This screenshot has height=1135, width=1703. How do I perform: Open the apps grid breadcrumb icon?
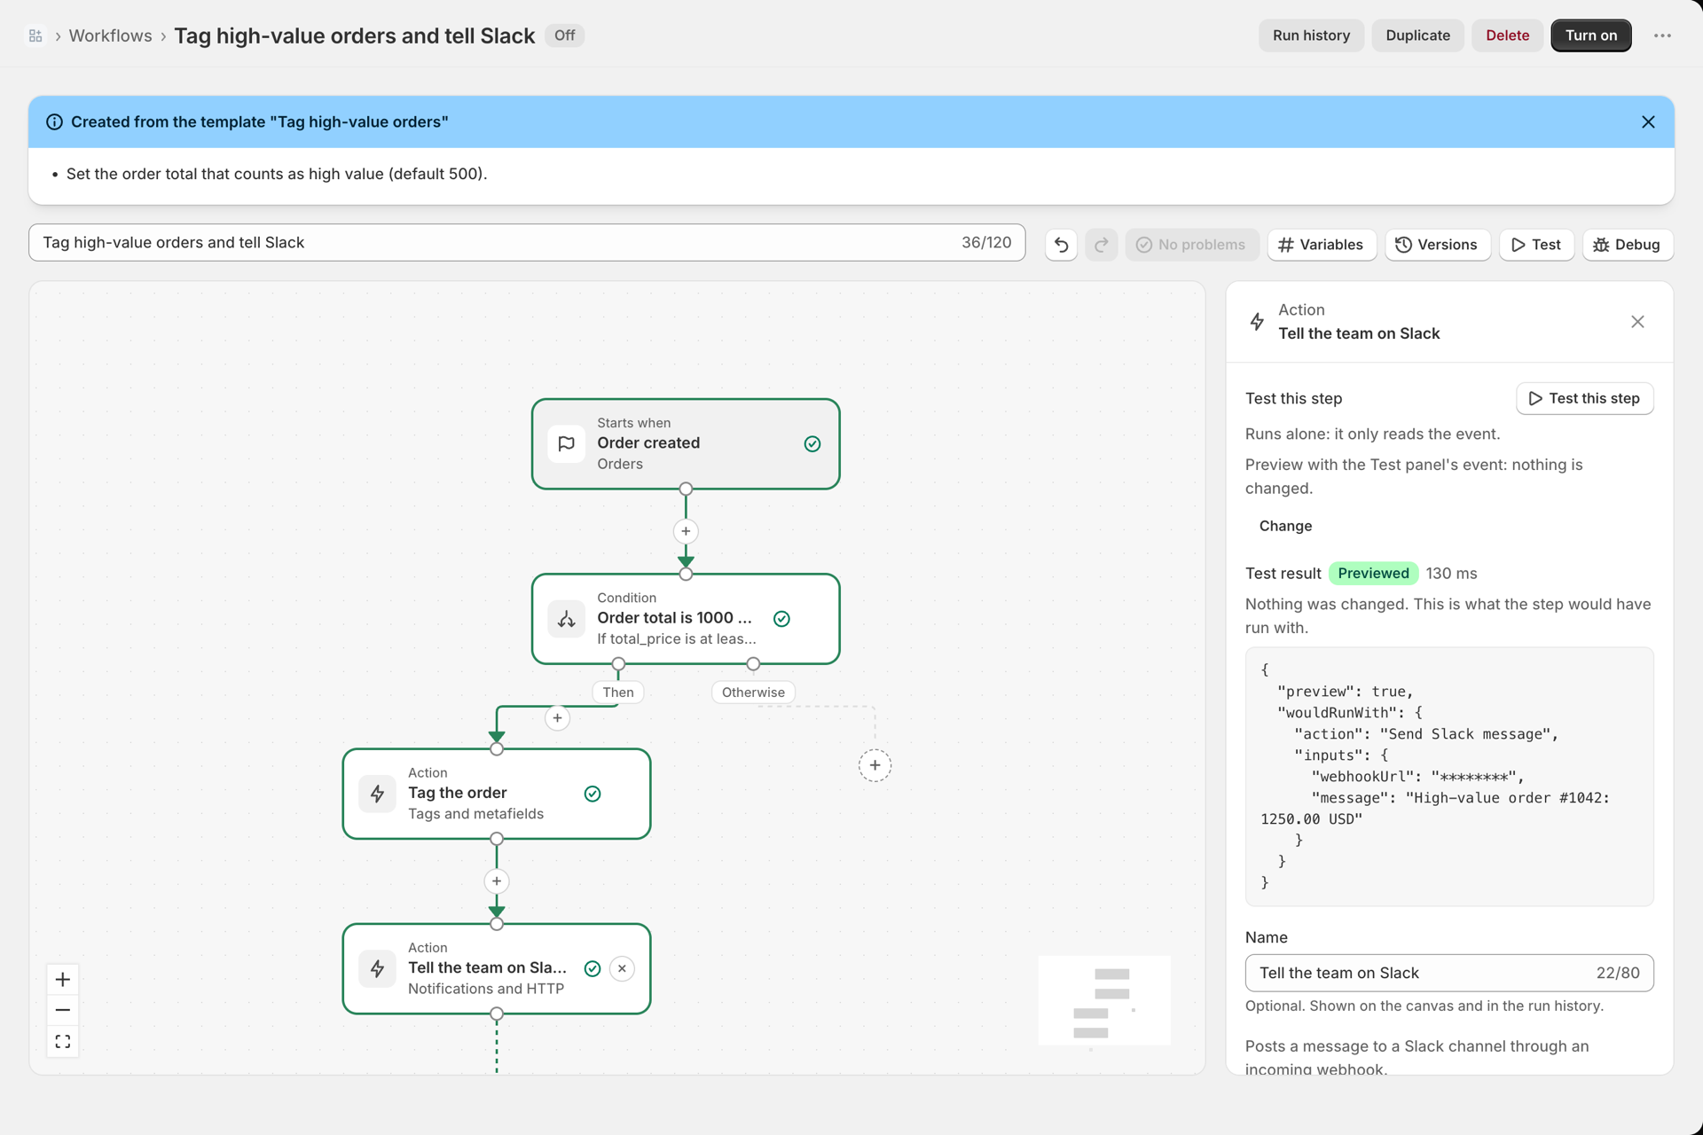tap(35, 35)
